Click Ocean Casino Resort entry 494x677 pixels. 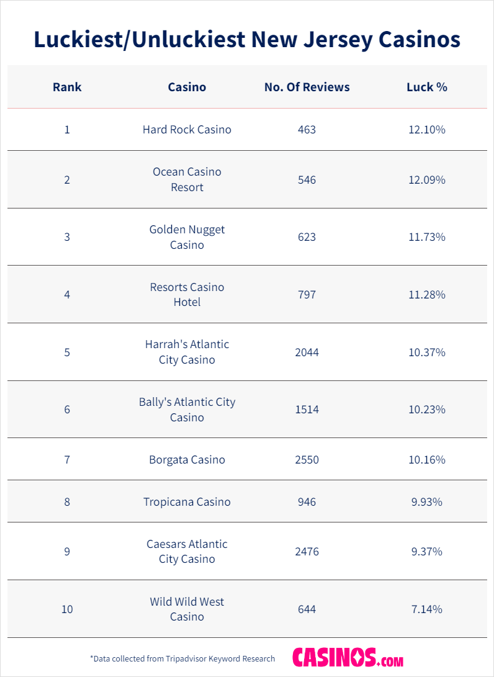tap(187, 179)
